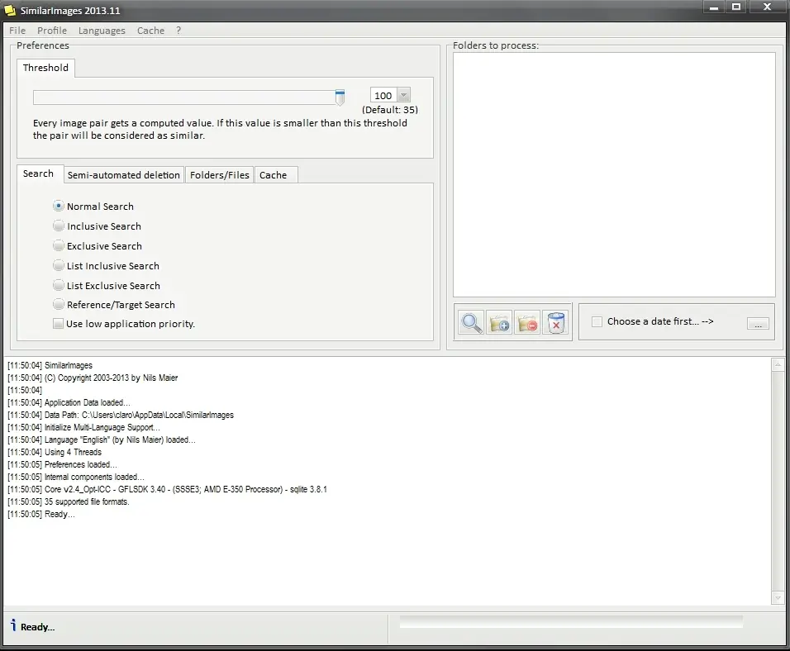Open the Cache menu in menu bar

coord(150,31)
